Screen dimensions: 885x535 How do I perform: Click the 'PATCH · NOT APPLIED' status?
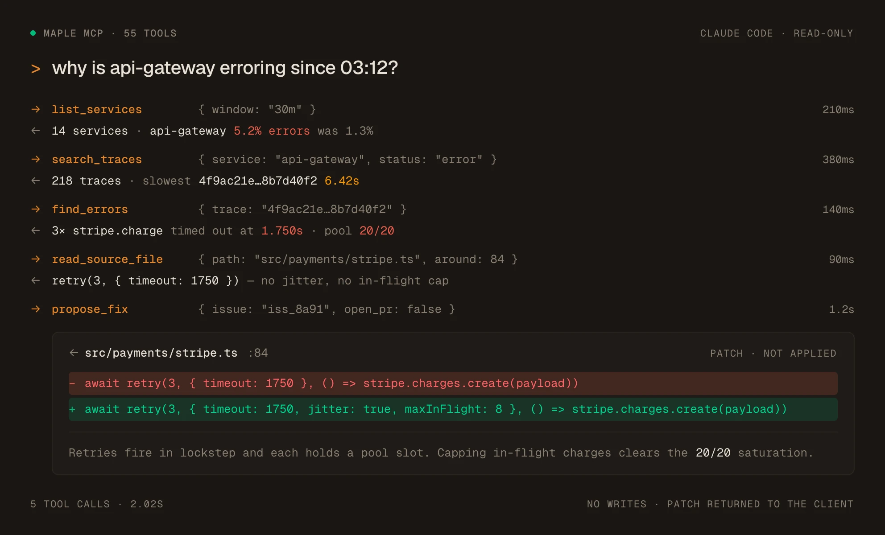click(x=773, y=354)
